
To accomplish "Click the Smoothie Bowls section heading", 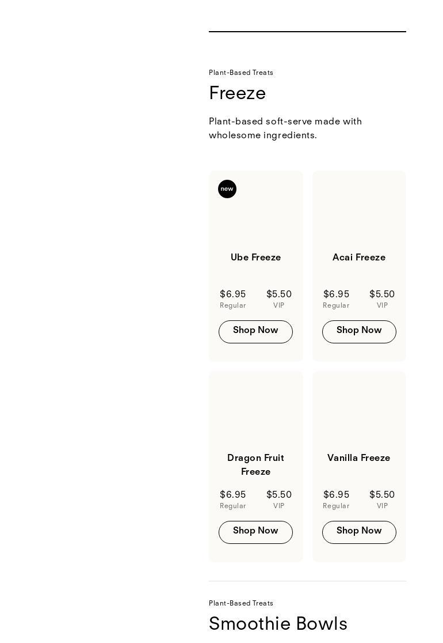I will pyautogui.click(x=278, y=624).
